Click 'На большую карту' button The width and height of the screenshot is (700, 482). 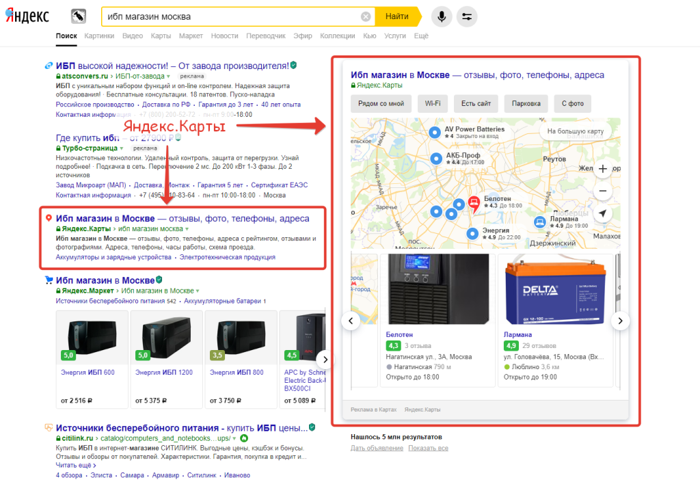coord(576,131)
